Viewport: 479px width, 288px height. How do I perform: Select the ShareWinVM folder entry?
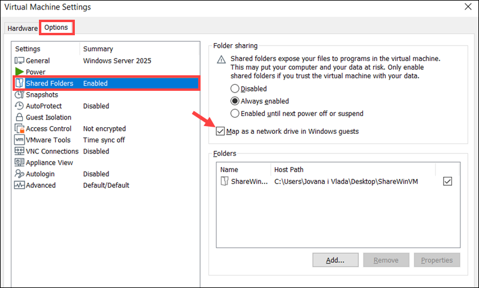[245, 182]
